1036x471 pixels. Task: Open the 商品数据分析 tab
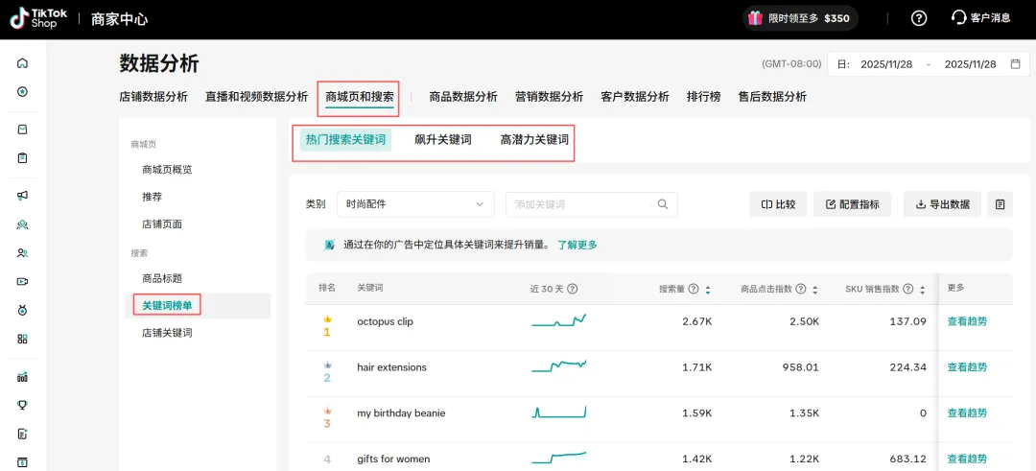463,97
